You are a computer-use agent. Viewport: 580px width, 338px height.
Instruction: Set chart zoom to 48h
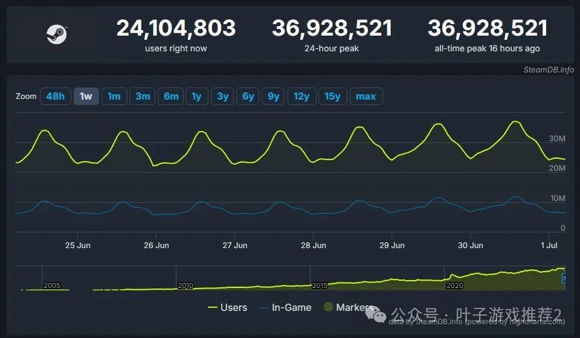(56, 97)
